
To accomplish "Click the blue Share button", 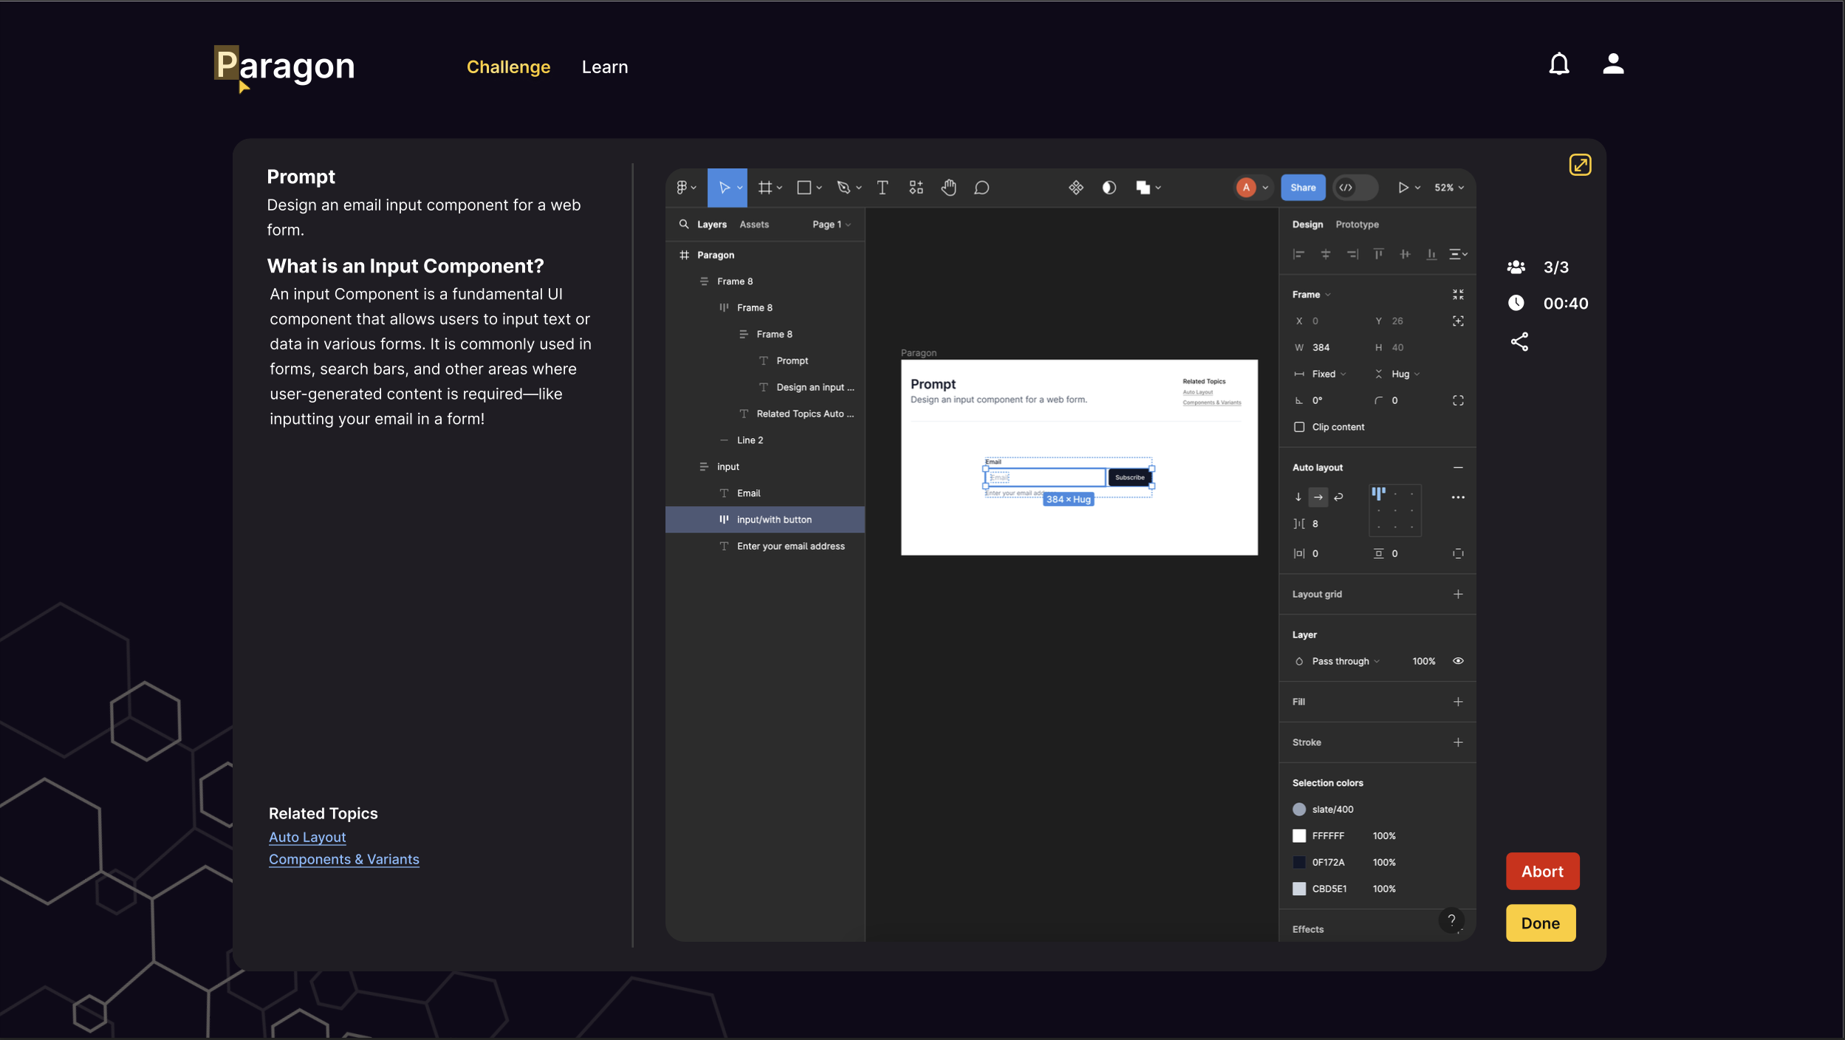I will (x=1303, y=188).
